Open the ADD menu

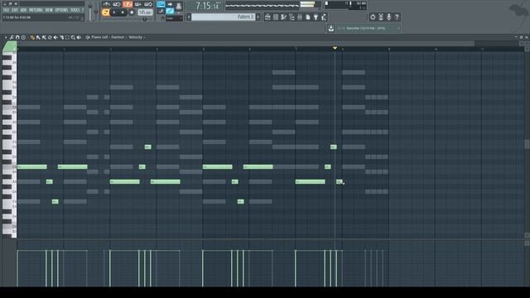pyautogui.click(x=23, y=10)
